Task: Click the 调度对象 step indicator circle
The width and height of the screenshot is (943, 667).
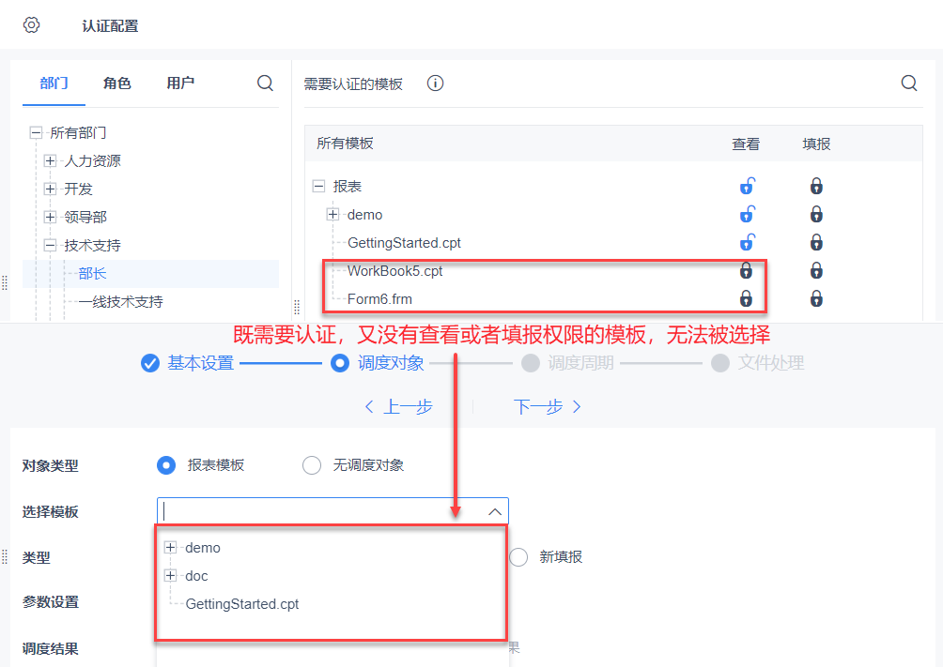Action: pyautogui.click(x=340, y=363)
